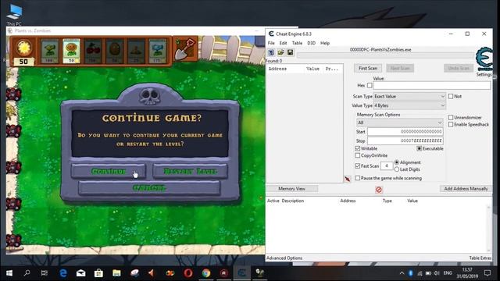
Task: Toggle the Executable checkbox
Action: (x=419, y=148)
